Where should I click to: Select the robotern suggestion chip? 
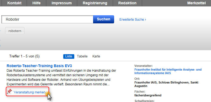pyautogui.click(x=15, y=31)
